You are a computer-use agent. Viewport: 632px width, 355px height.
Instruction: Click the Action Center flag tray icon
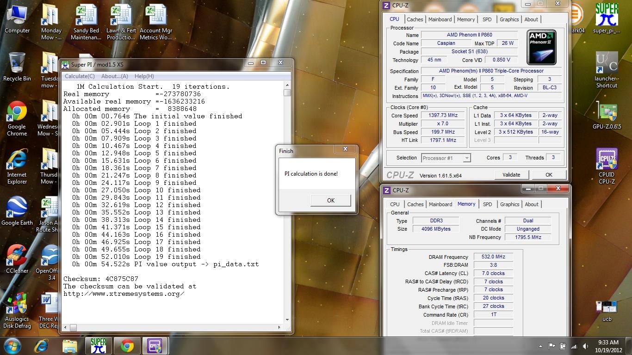coord(551,346)
